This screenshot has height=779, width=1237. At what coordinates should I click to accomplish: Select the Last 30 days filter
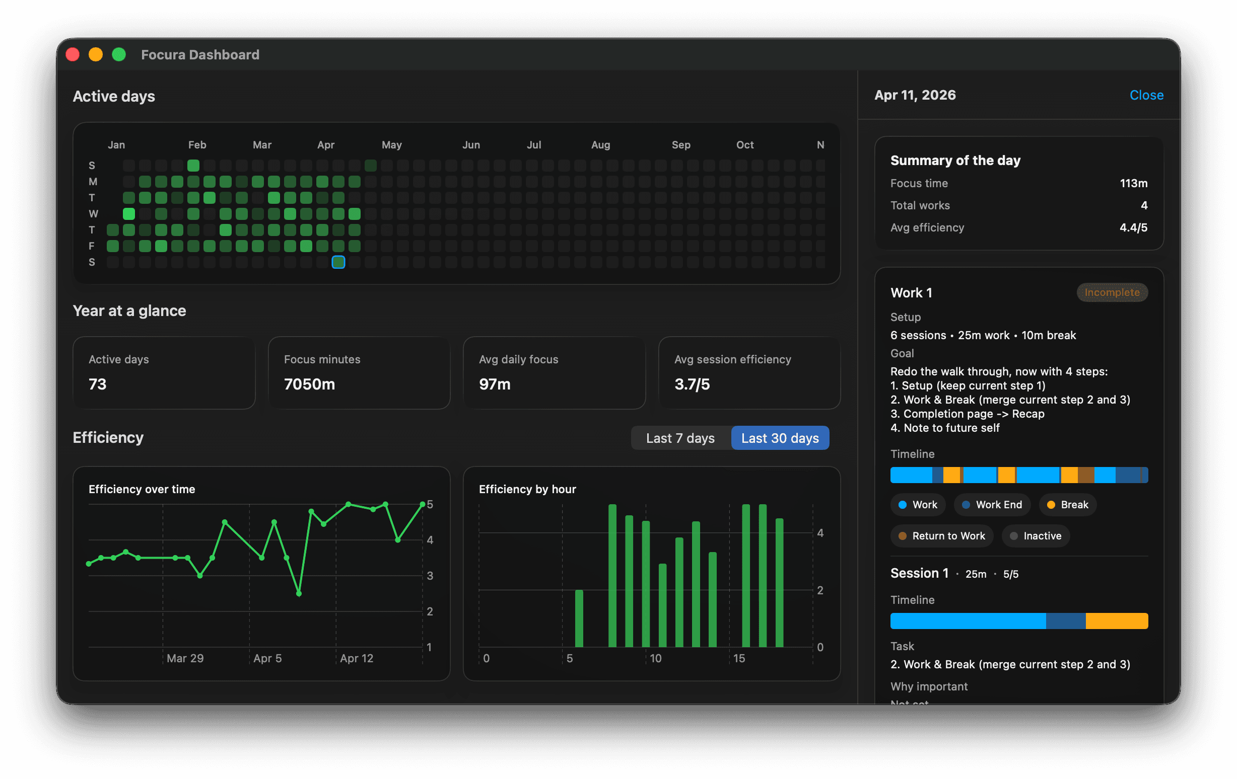click(780, 438)
